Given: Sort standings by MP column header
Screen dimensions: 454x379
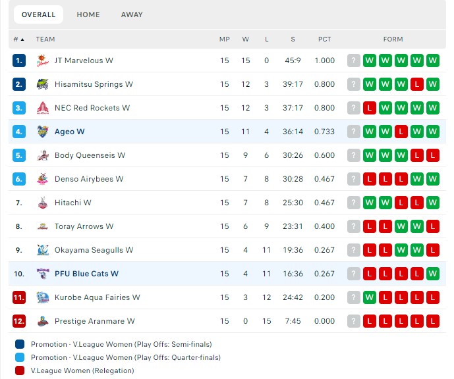Looking at the screenshot, I should click(225, 39).
